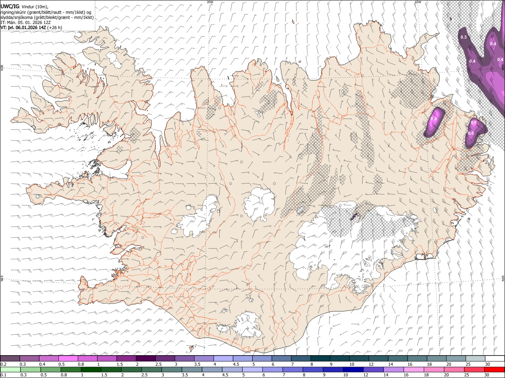Pick the darkest green swatch labeled 1
Image resolution: width=505 pixels, height=378 pixels.
(x=91, y=369)
